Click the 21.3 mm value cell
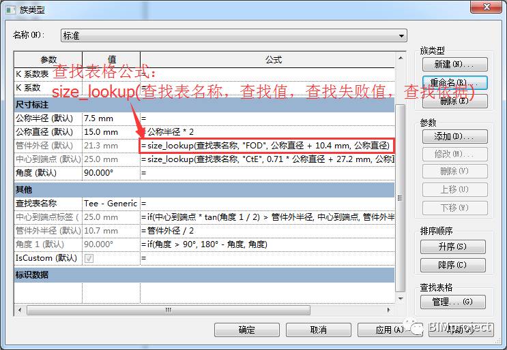 tap(111, 146)
